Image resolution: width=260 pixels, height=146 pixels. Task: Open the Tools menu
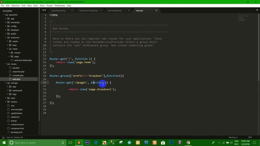[42, 6]
